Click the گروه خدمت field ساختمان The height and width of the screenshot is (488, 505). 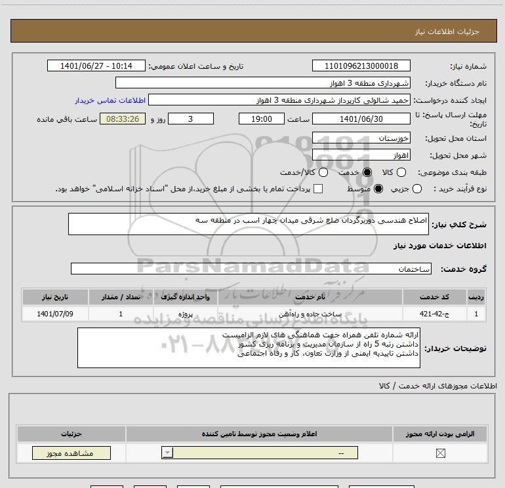(251, 269)
